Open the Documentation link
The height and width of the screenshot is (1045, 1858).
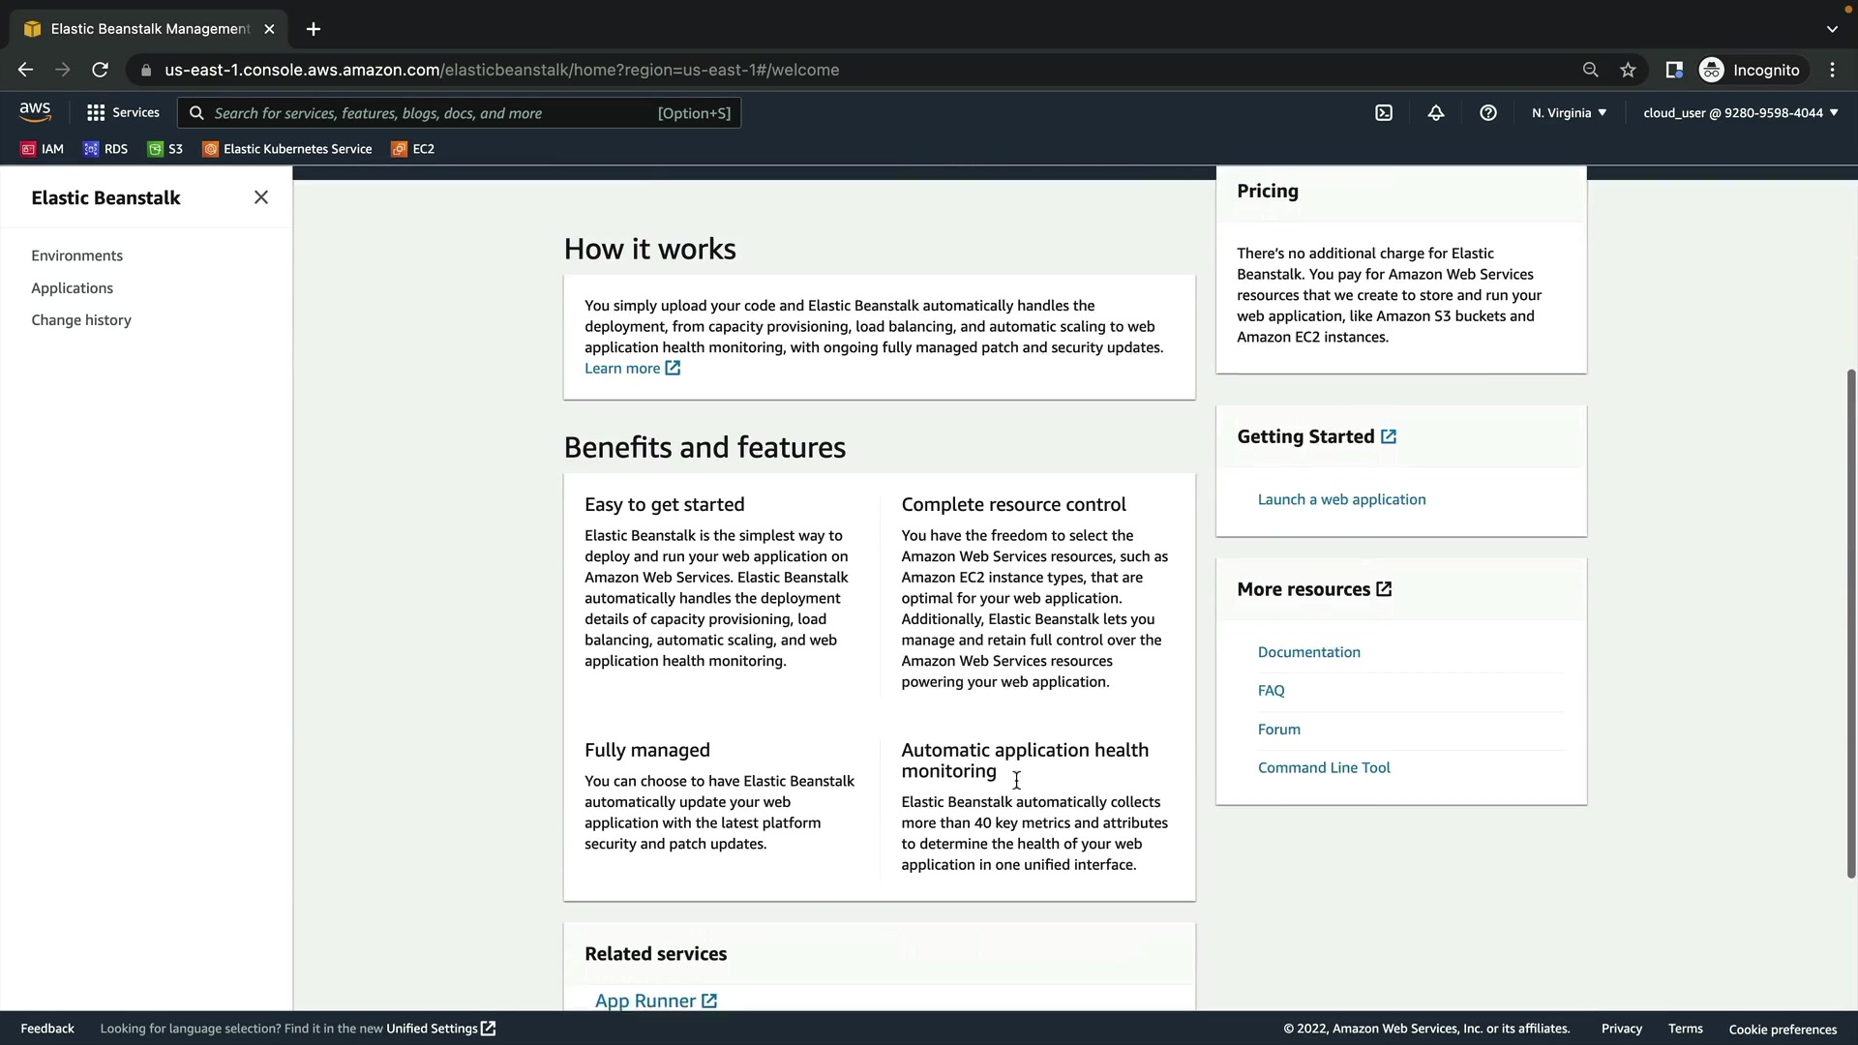tap(1308, 652)
